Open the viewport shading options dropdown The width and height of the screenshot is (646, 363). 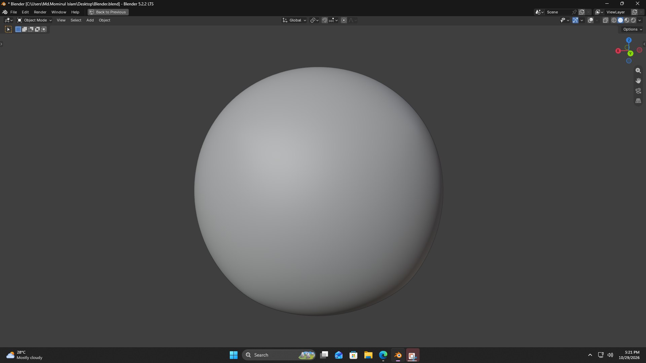click(640, 21)
